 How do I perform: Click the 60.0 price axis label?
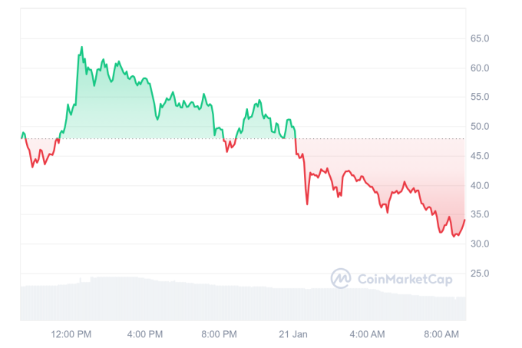pos(480,68)
